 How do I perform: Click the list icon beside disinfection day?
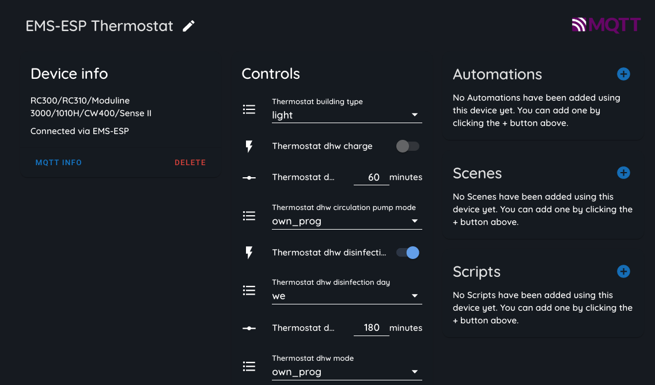[x=249, y=291]
